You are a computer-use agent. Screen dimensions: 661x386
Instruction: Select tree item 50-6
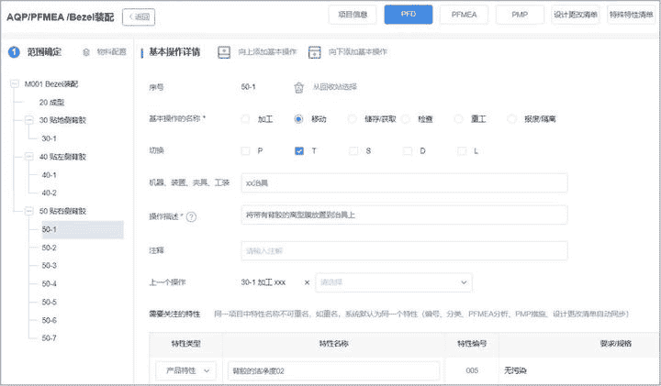[x=49, y=320]
